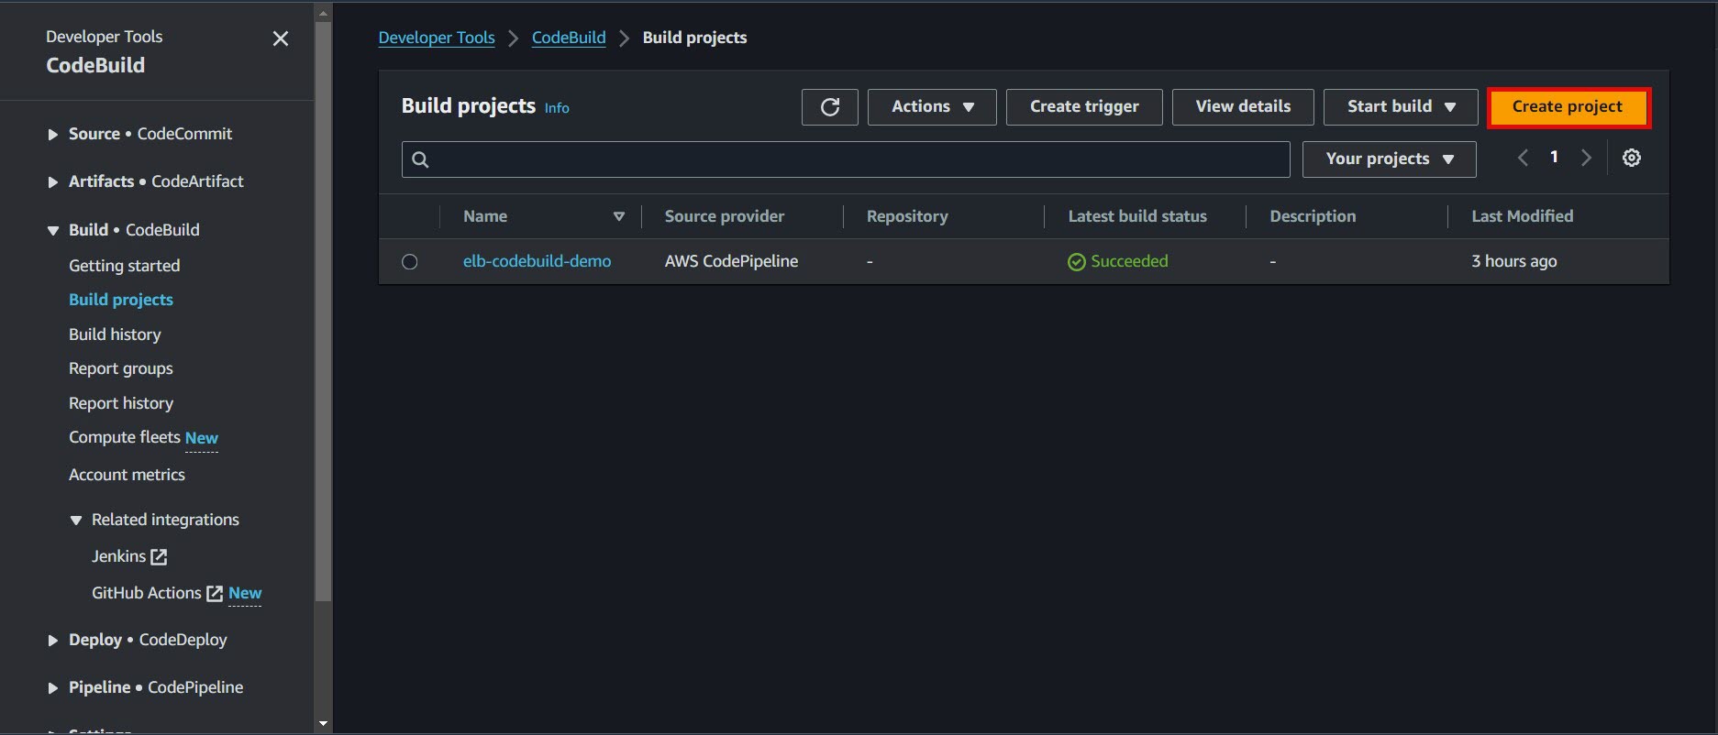Screen dimensions: 1718x735
Task: Open Jenkins integration link
Action: (118, 556)
